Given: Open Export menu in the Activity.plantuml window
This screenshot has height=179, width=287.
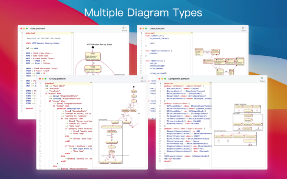Looking at the screenshot, I should (143, 79).
